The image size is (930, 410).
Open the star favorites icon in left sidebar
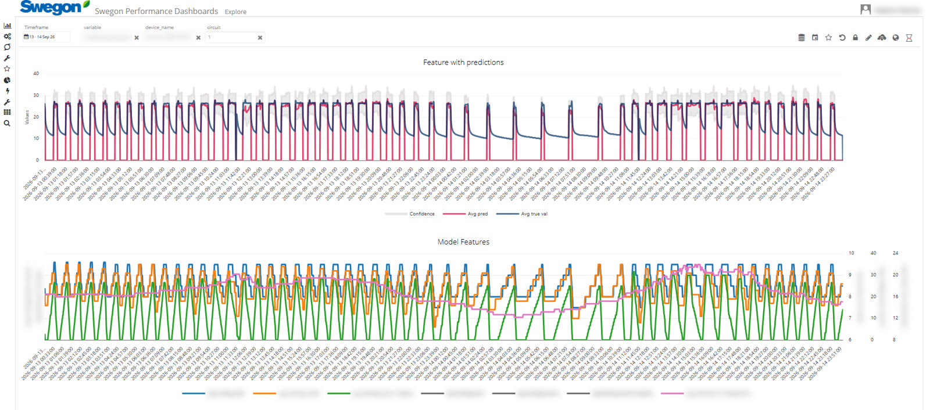[x=7, y=69]
